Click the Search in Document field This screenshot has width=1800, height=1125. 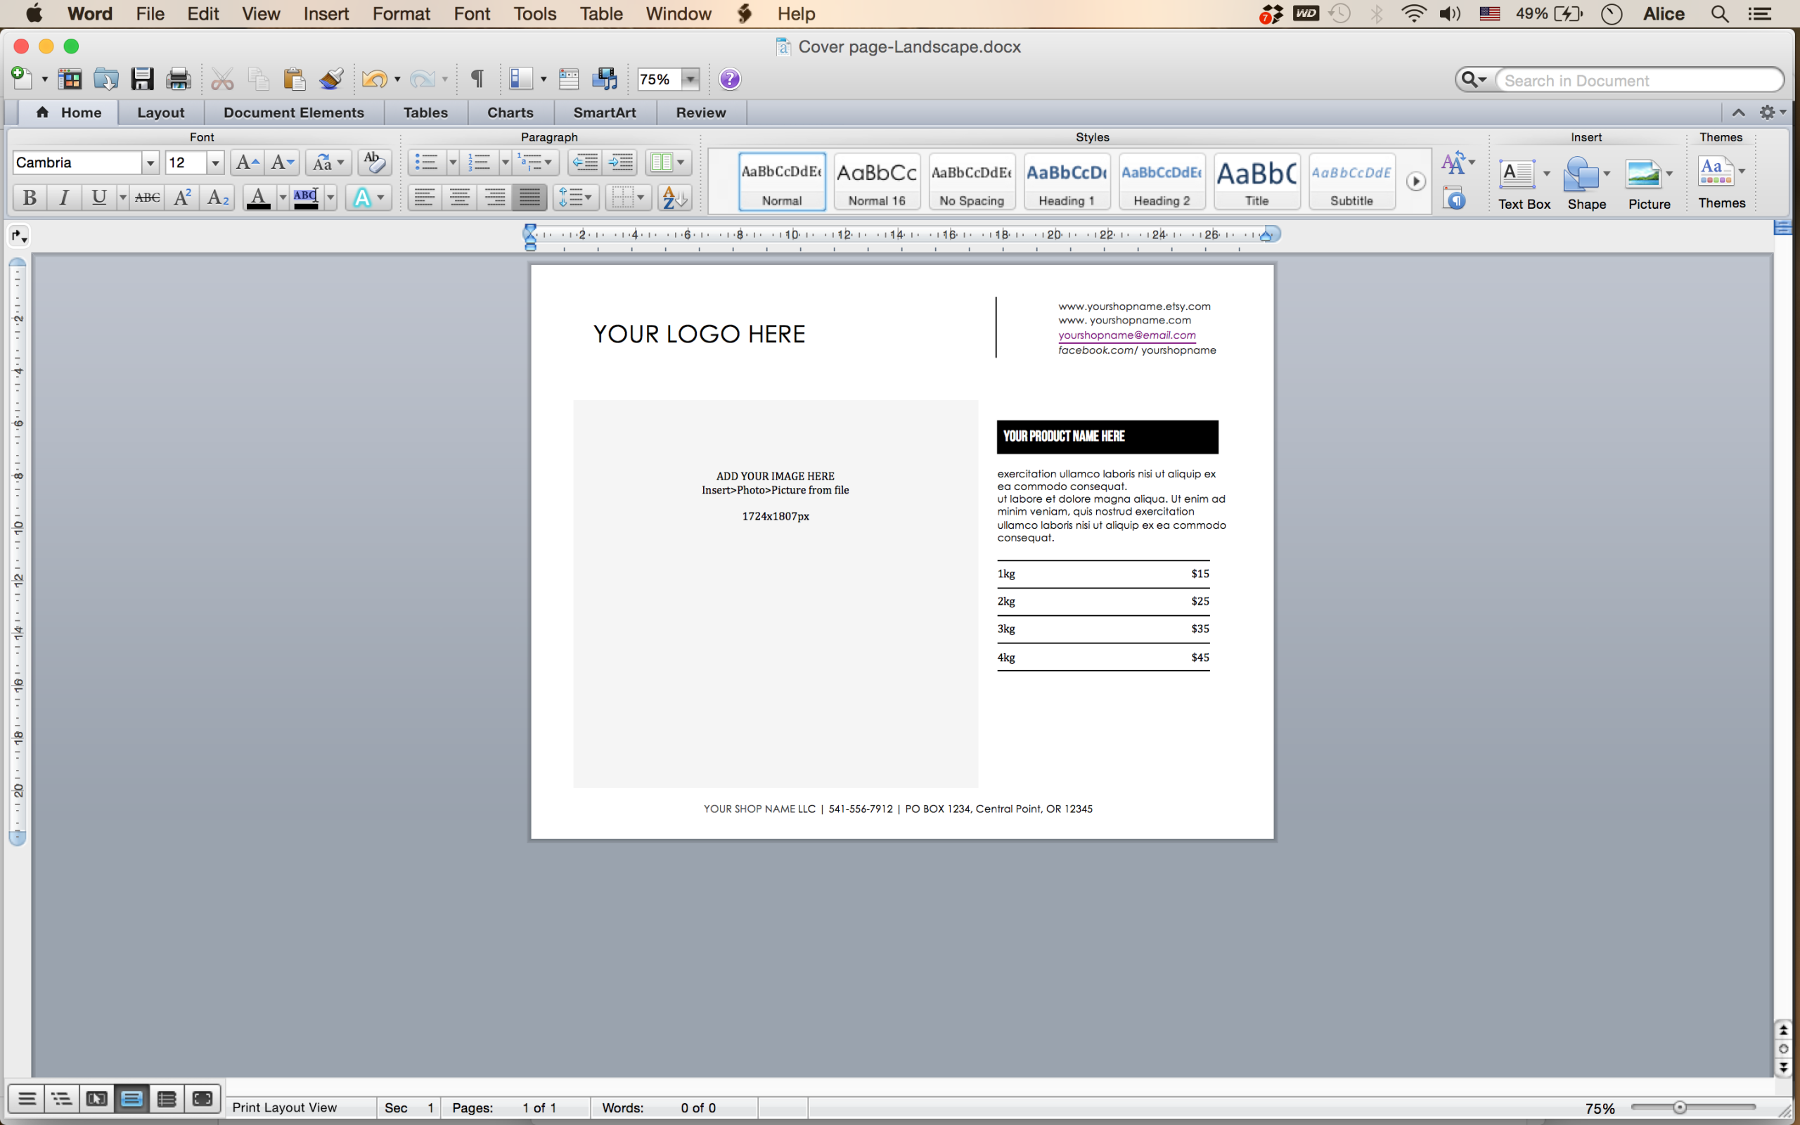point(1640,80)
